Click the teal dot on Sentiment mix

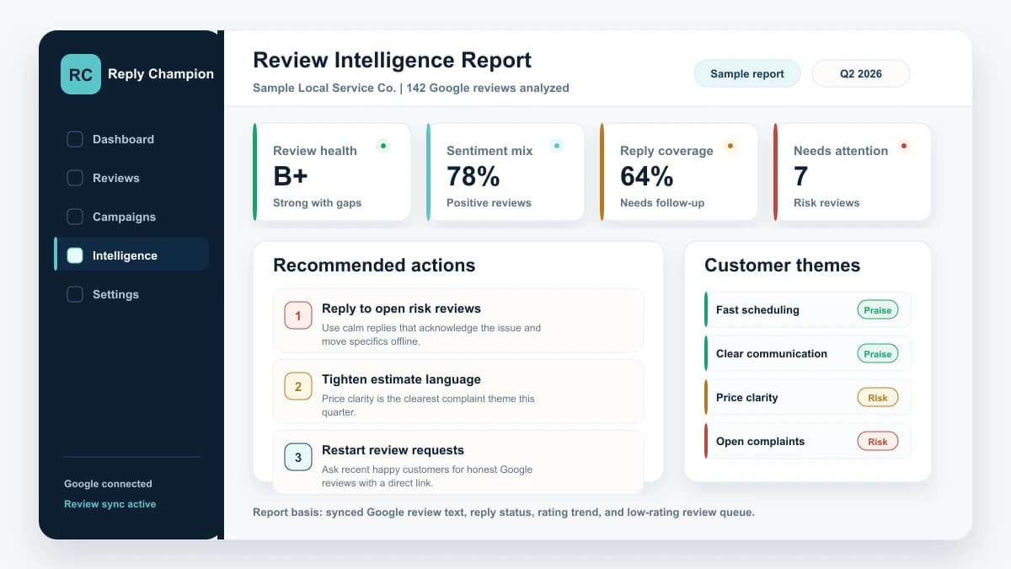[557, 146]
